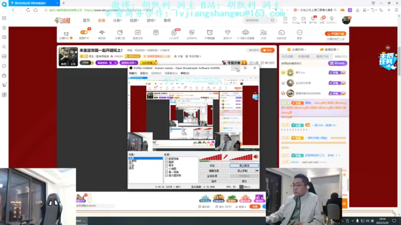This screenshot has width=401, height=225.
Task: Open the system tray notification icon
Action: point(394,220)
